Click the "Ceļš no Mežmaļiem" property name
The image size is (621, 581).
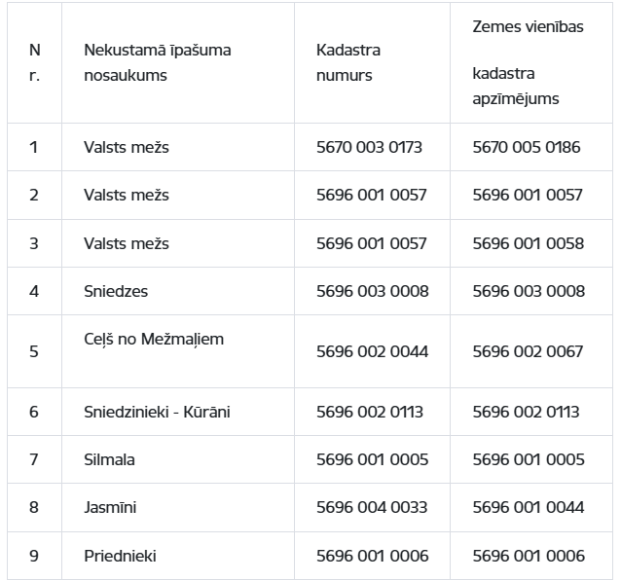click(154, 340)
